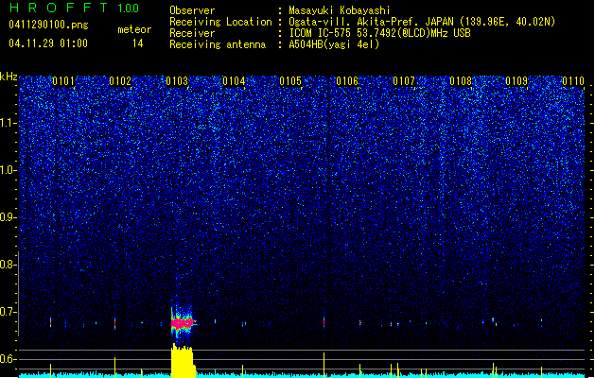
Task: Select location text Ogata-vill. Akita-Pref. JAPAN
Action: (x=371, y=22)
